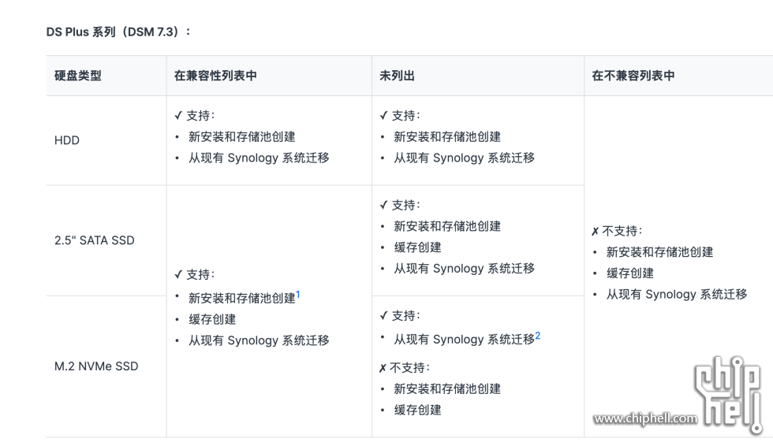This screenshot has width=773, height=446.
Task: Select the 在兼容性列表中 column header
Action: [215, 76]
